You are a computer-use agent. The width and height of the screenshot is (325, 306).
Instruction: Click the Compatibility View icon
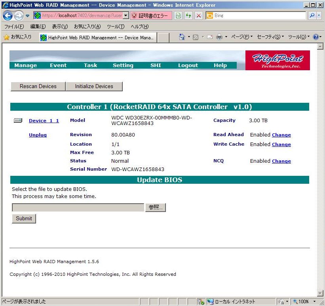178,15
